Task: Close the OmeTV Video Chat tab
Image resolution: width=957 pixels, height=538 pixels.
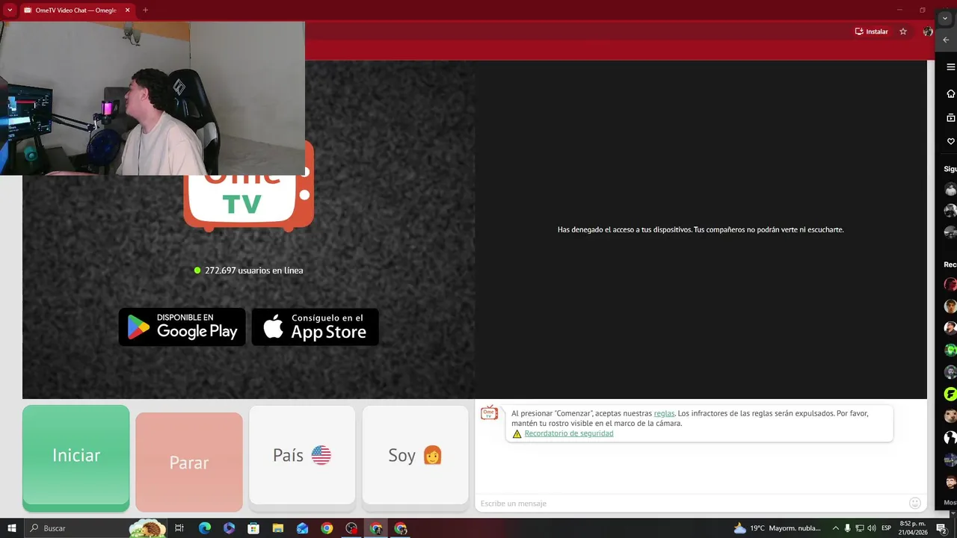Action: tap(127, 10)
